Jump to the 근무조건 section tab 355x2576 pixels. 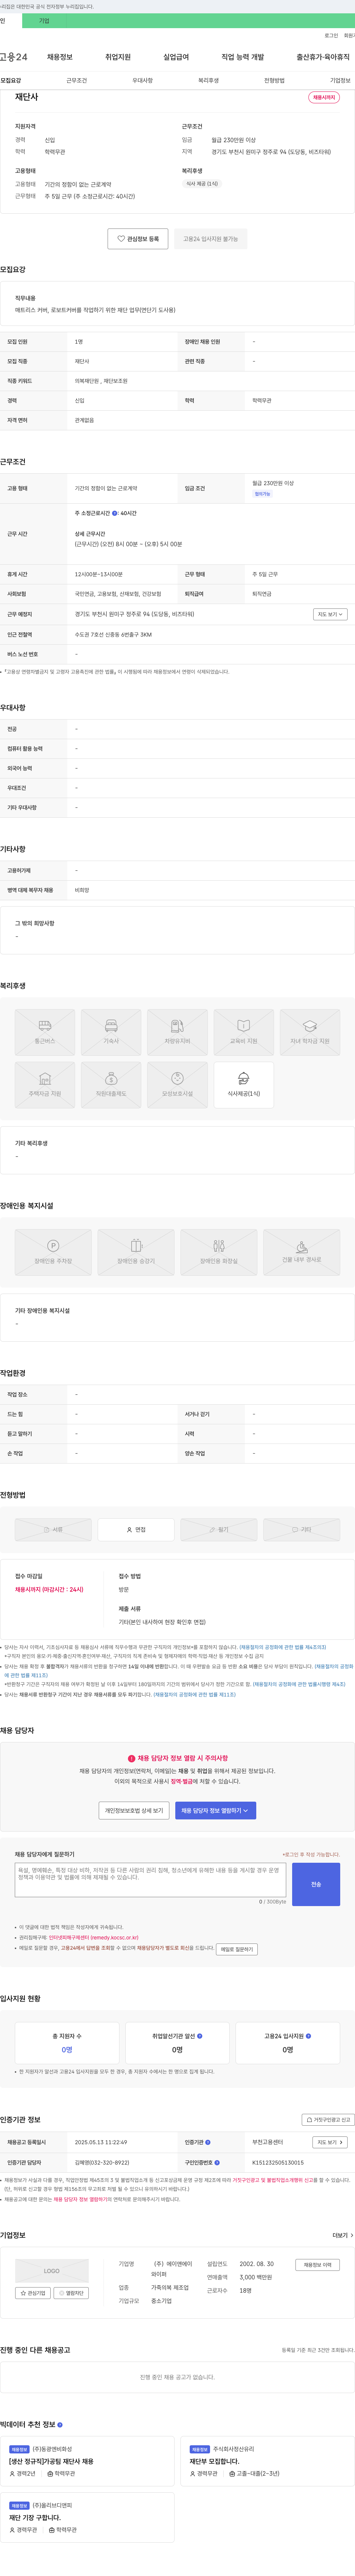click(x=77, y=80)
